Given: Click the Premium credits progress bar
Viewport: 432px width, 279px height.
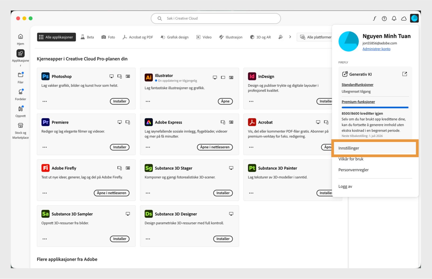Looking at the screenshot, I should click(375, 107).
